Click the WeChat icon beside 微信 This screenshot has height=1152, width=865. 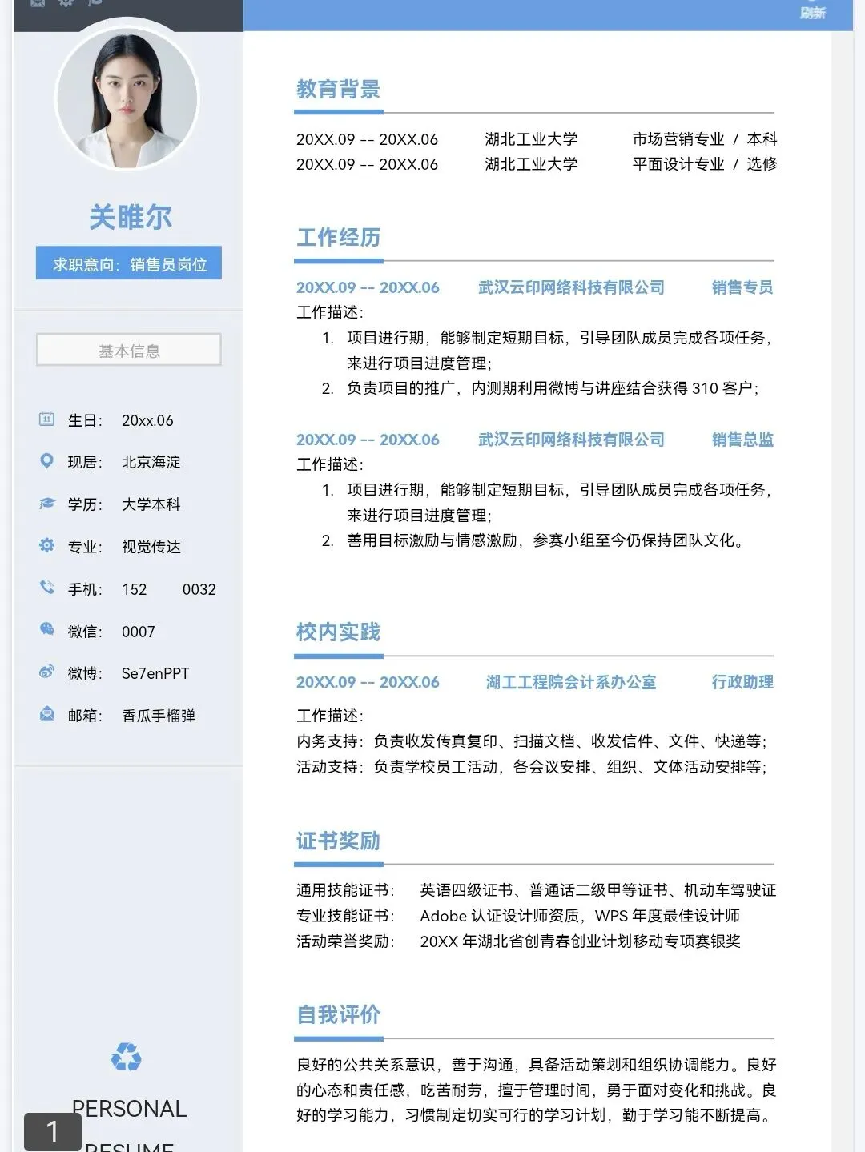46,630
